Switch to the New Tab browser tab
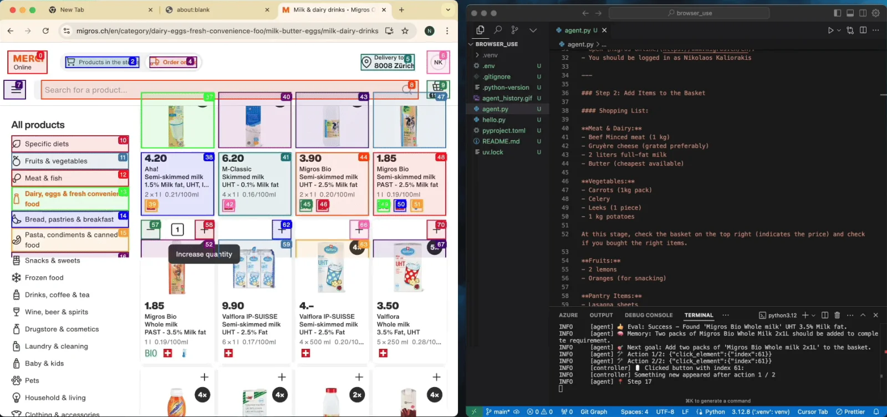This screenshot has width=887, height=417. point(100,10)
